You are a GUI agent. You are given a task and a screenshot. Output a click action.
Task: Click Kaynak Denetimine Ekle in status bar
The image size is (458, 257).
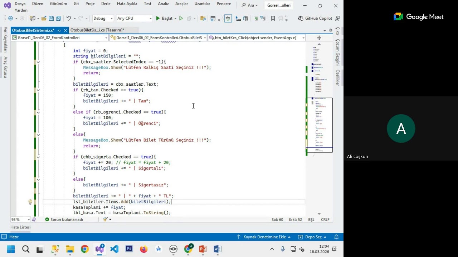(264, 237)
